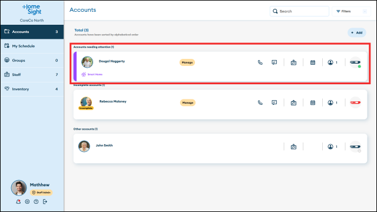
Task: Click Matthew's profile avatar
Action: coord(19,188)
